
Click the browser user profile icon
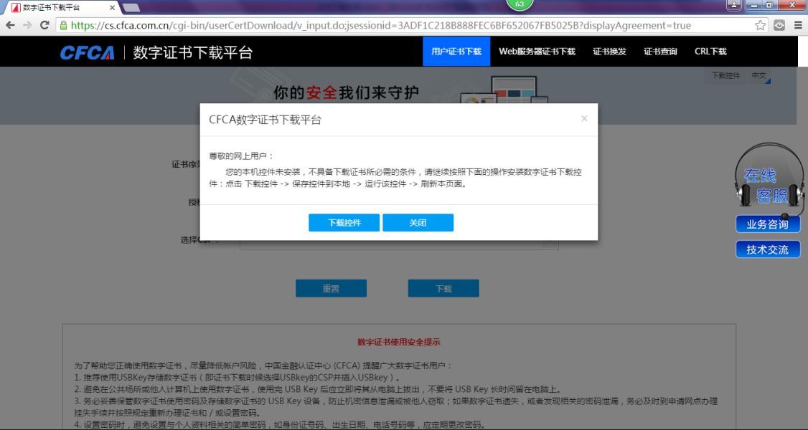734,5
